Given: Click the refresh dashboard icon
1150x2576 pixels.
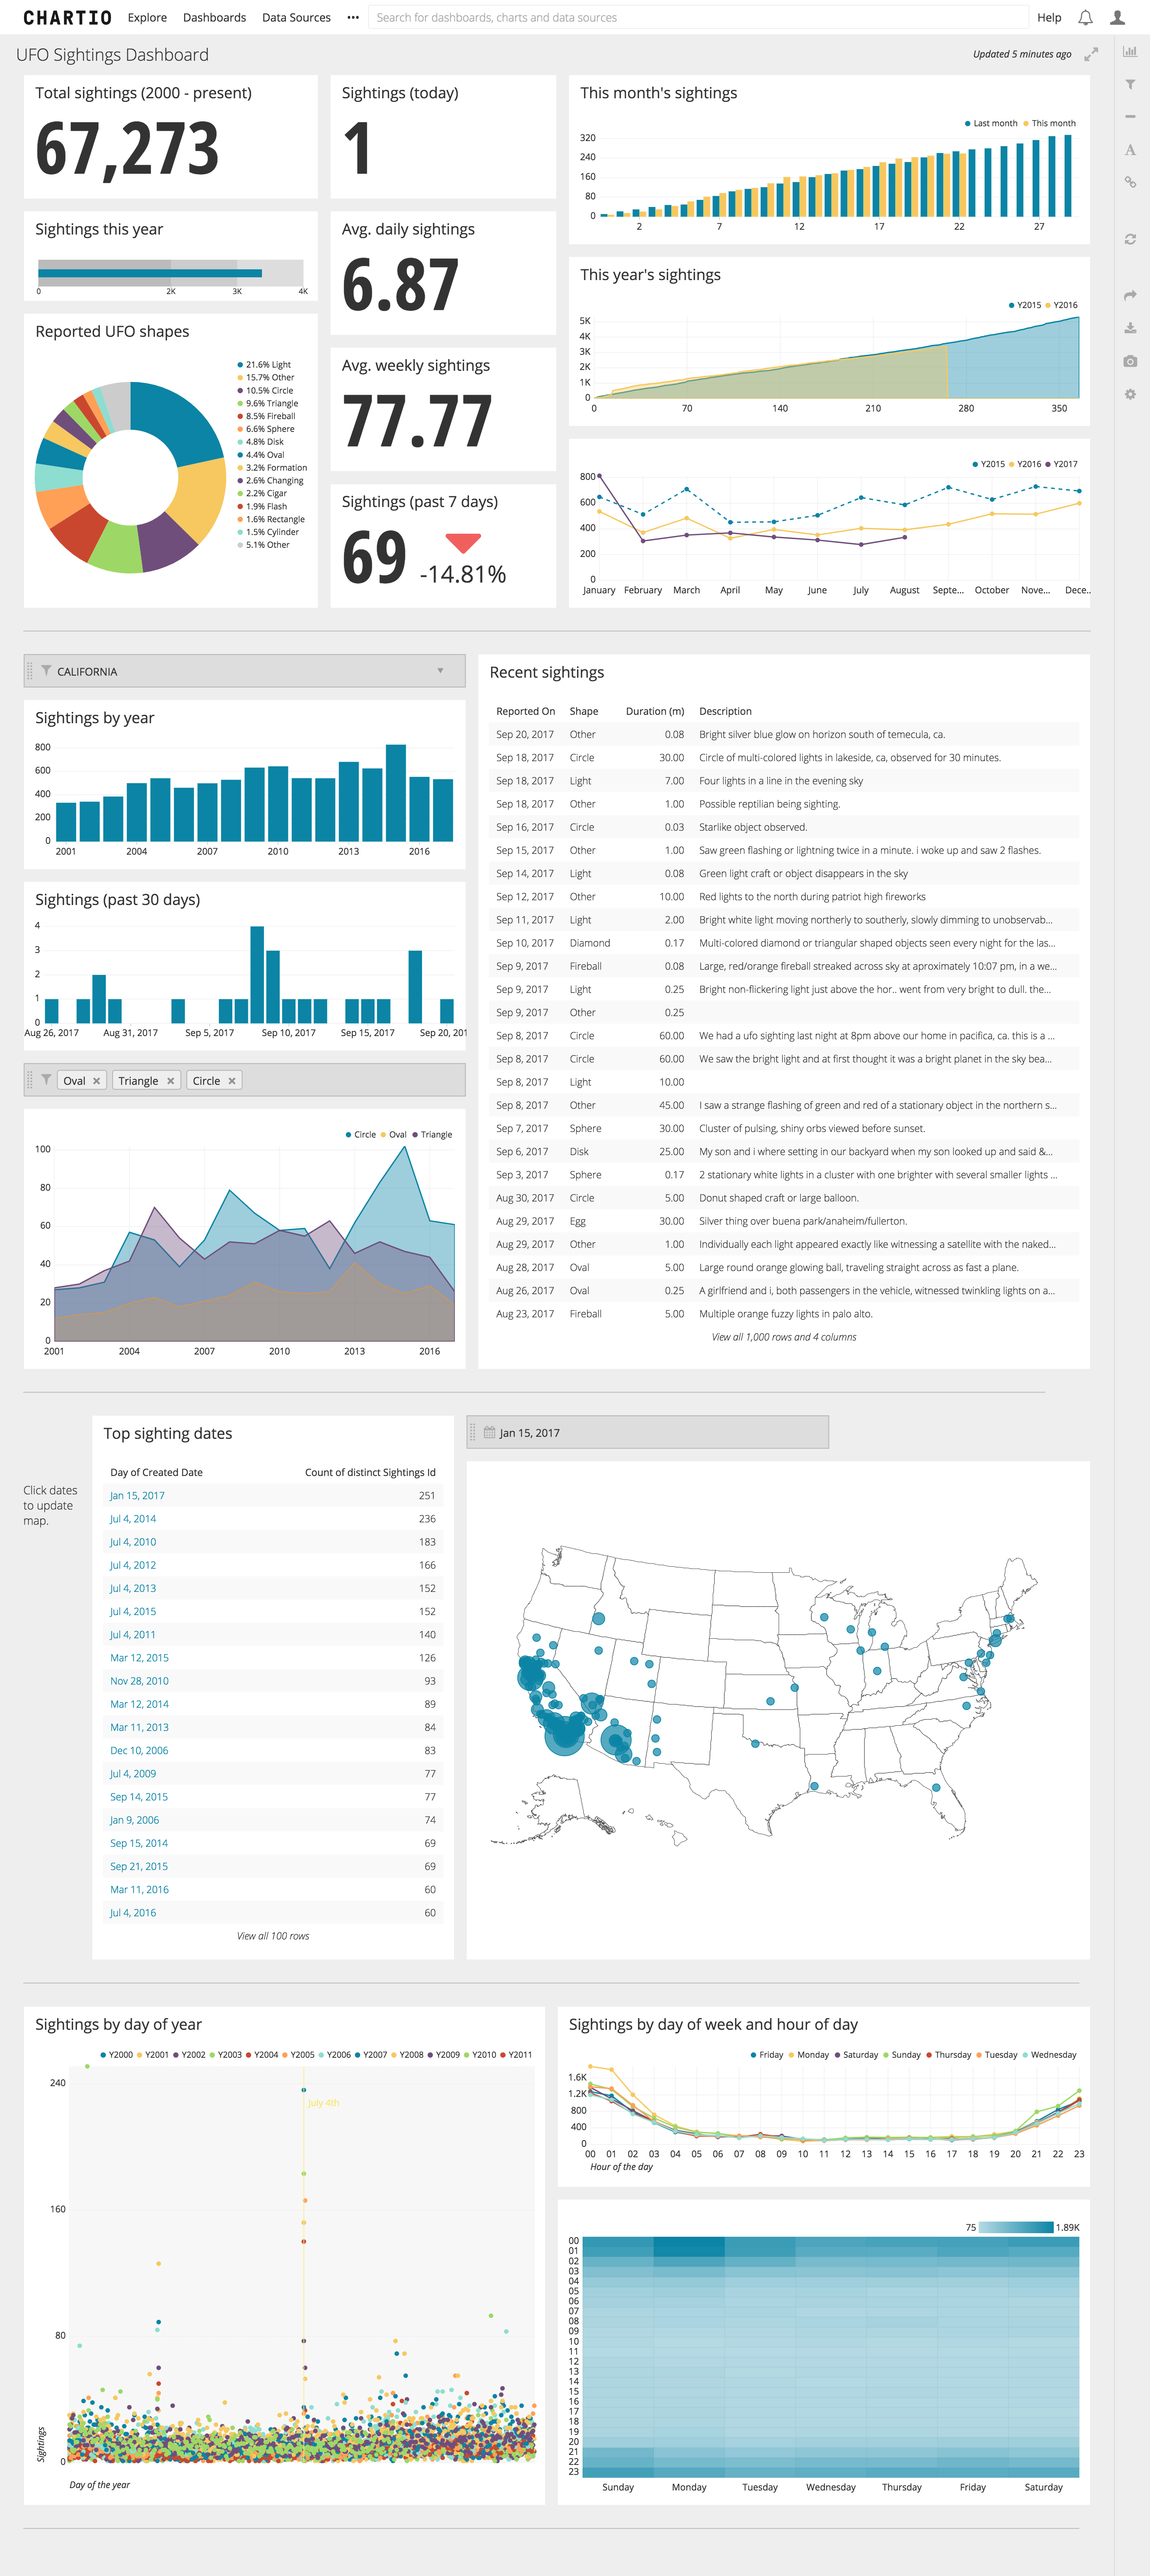Looking at the screenshot, I should 1130,239.
